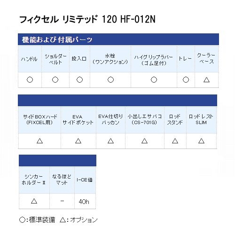Viewport: 235px width, 235px height.
Task: Click the ハイグリップラバー(ゴム足付) header cell
Action: [x=154, y=59]
